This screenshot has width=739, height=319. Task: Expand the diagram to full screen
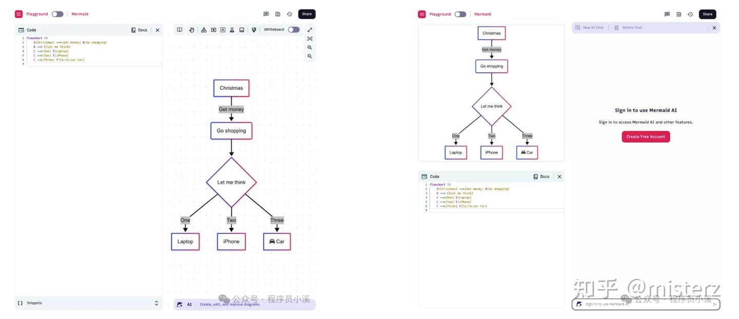click(310, 30)
